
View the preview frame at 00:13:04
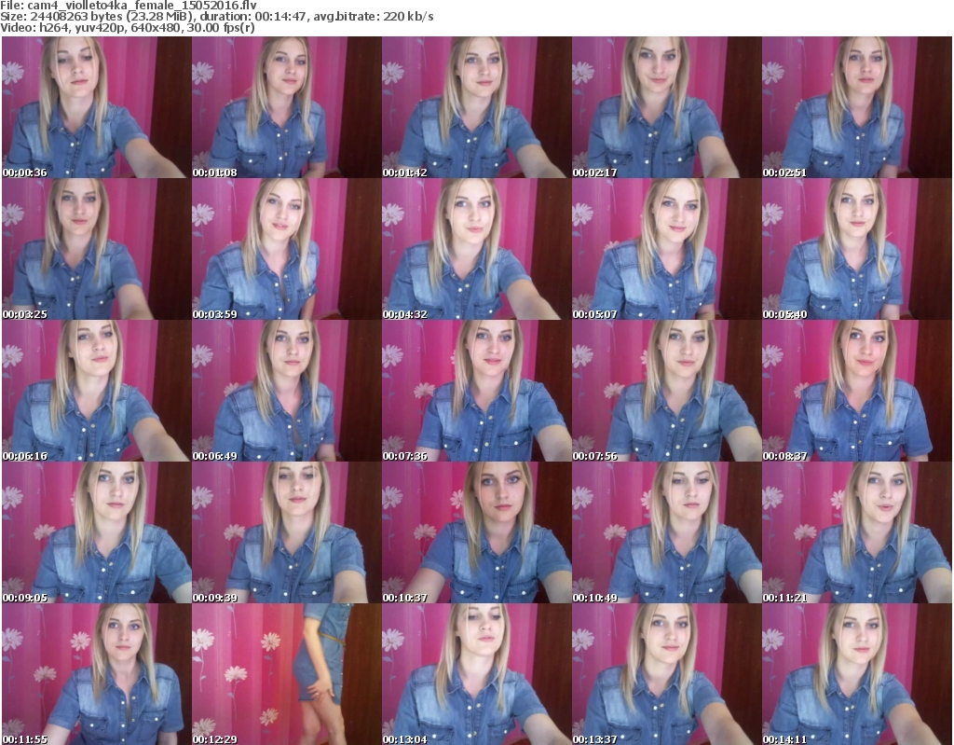click(476, 674)
